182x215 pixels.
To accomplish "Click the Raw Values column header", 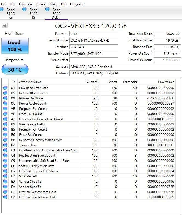I will (157, 82).
